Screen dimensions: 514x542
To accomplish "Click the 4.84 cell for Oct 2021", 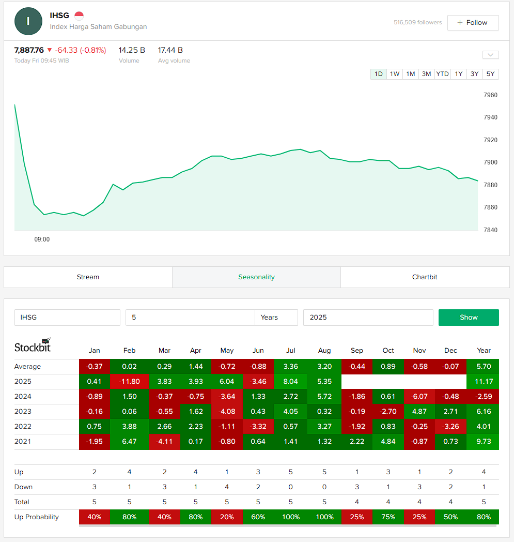I will pos(388,442).
